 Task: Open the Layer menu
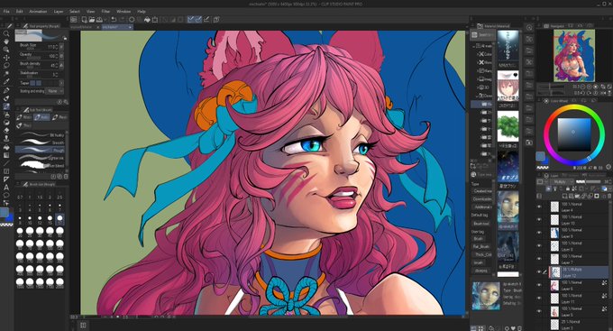click(59, 12)
